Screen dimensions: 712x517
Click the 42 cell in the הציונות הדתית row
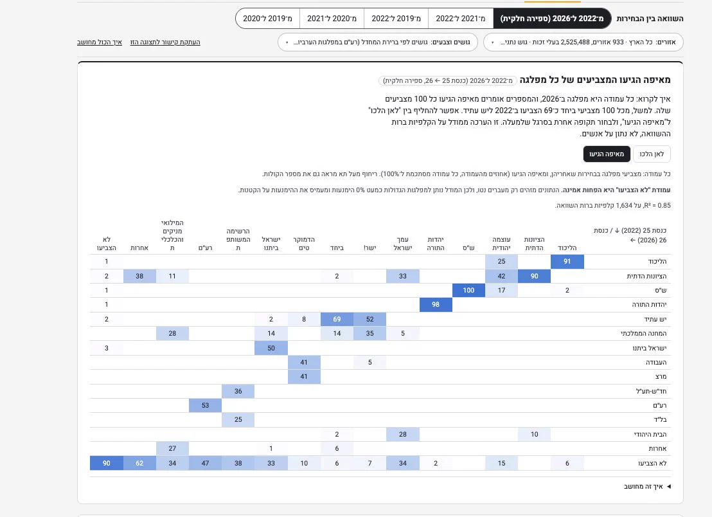(501, 276)
